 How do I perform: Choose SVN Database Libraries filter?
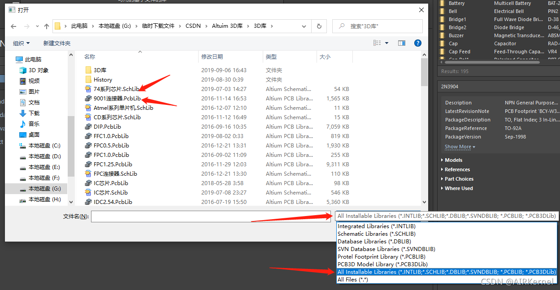[447, 249]
